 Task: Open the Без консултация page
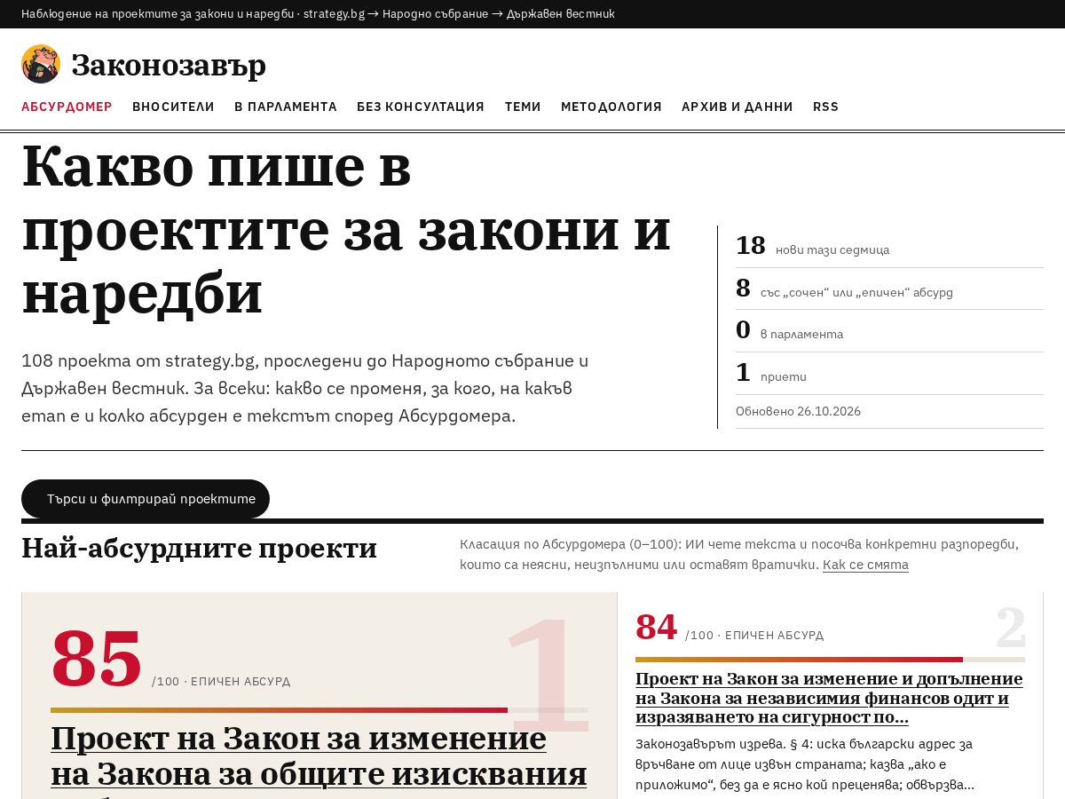421,107
